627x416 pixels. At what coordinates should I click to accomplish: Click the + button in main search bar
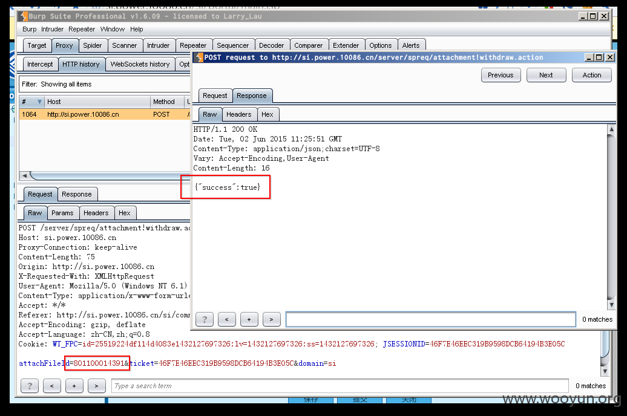click(x=74, y=386)
